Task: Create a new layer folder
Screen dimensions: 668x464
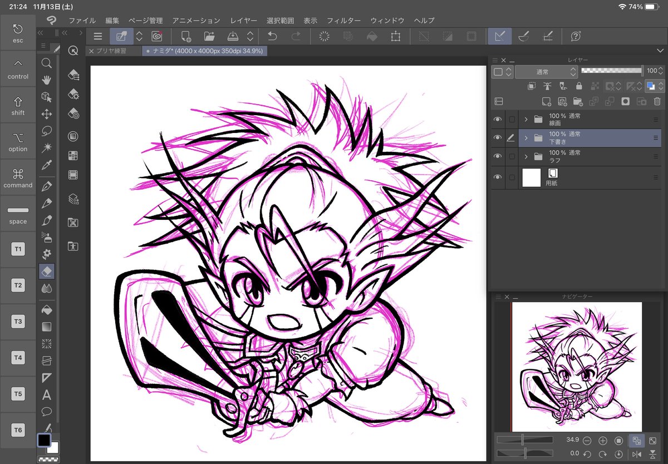Action: (578, 101)
